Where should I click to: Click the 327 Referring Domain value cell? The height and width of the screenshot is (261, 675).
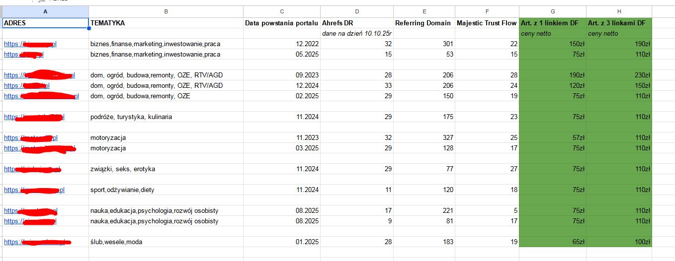[x=424, y=137]
